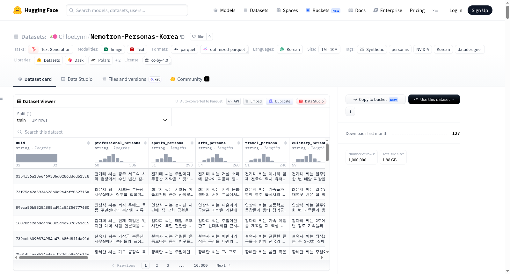Sort by the uuid column
The height and width of the screenshot is (274, 510).
point(88,143)
